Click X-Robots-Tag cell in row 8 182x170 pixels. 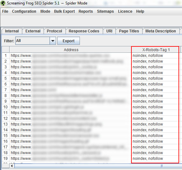coord(155,96)
